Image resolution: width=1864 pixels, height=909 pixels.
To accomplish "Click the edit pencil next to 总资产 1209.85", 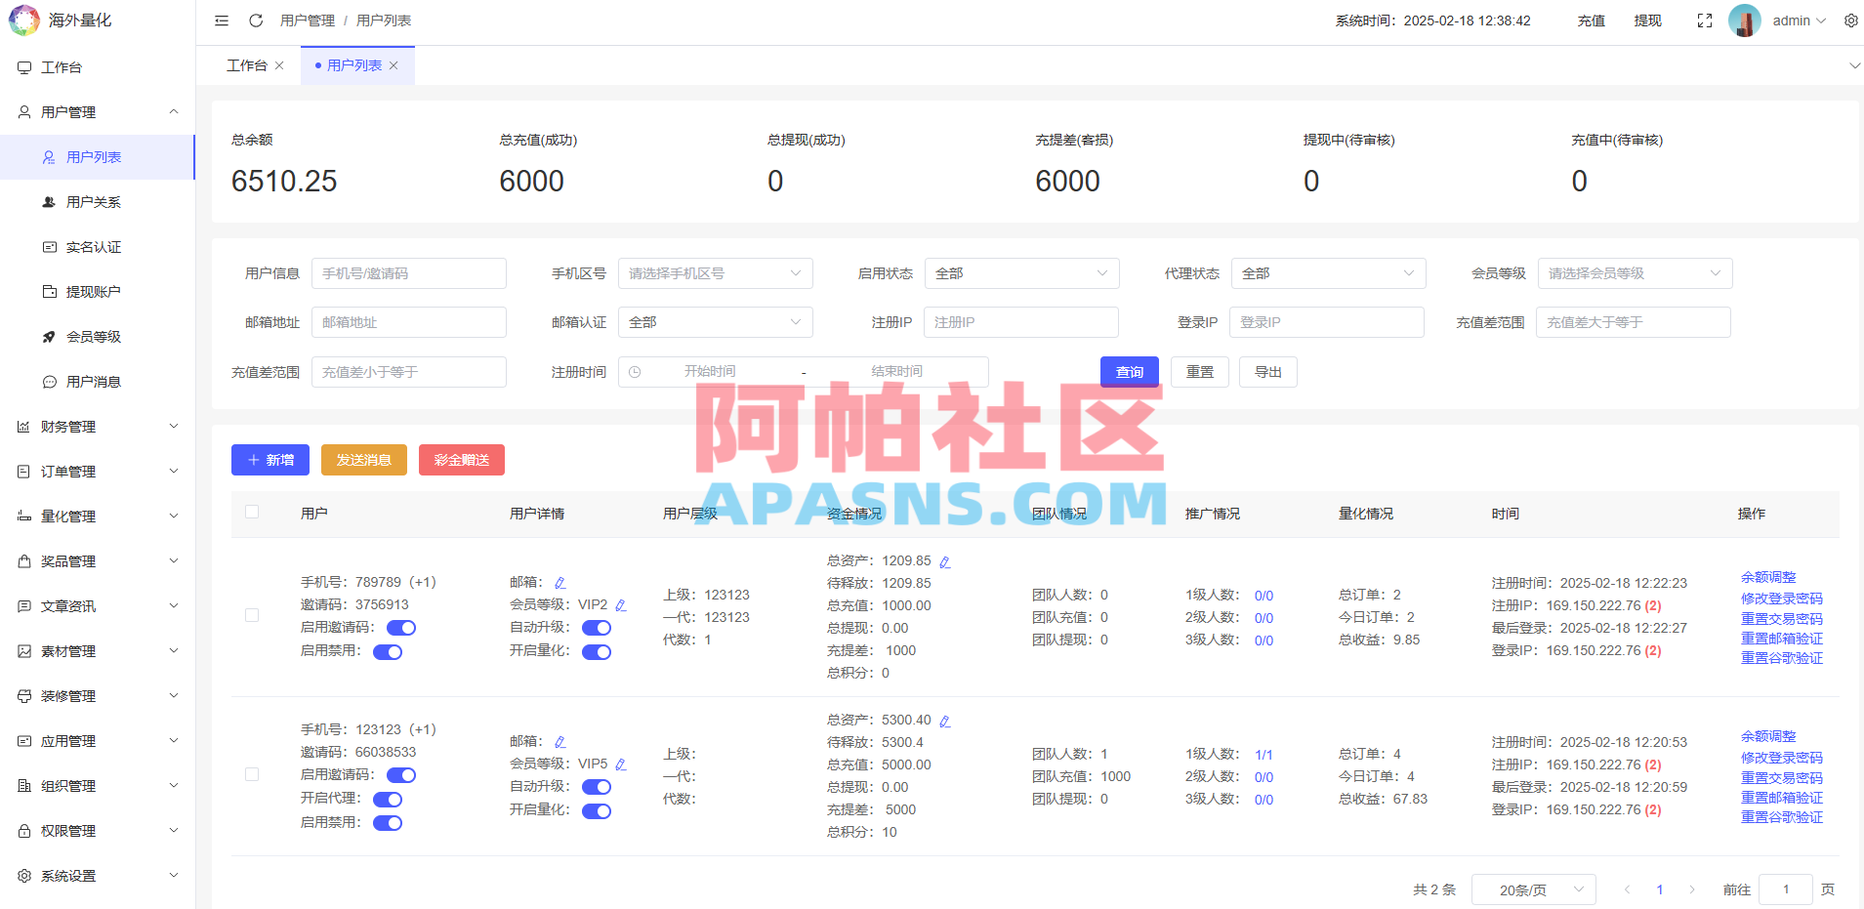I will (944, 561).
